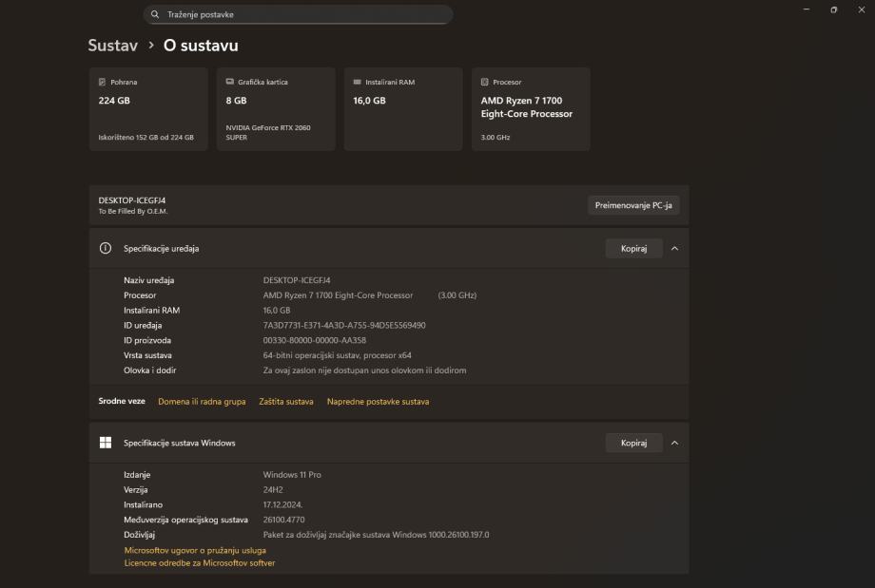The width and height of the screenshot is (875, 588).
Task: Copy device specifications with Kopiraj
Action: pos(633,248)
